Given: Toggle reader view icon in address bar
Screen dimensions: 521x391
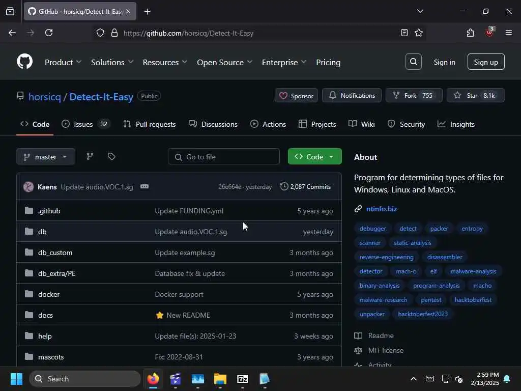Looking at the screenshot, I should (404, 33).
